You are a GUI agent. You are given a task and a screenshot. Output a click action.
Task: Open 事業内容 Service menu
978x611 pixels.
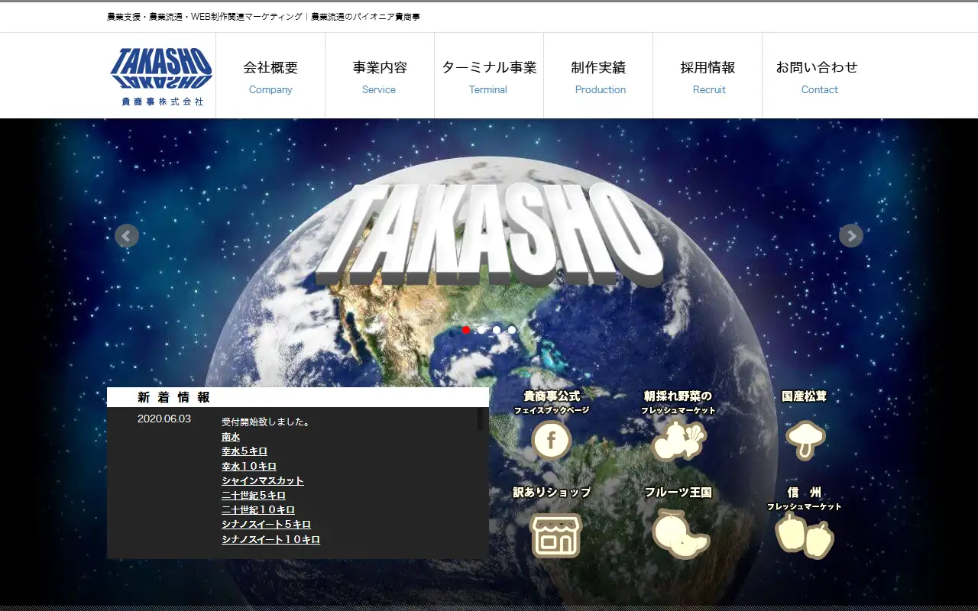[380, 76]
